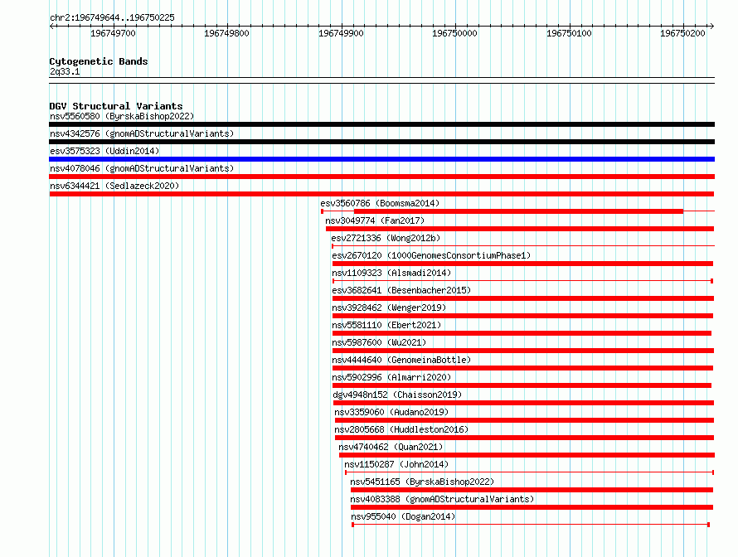Click the black bar of nsv4342576
The image size is (738, 557).
tap(381, 142)
